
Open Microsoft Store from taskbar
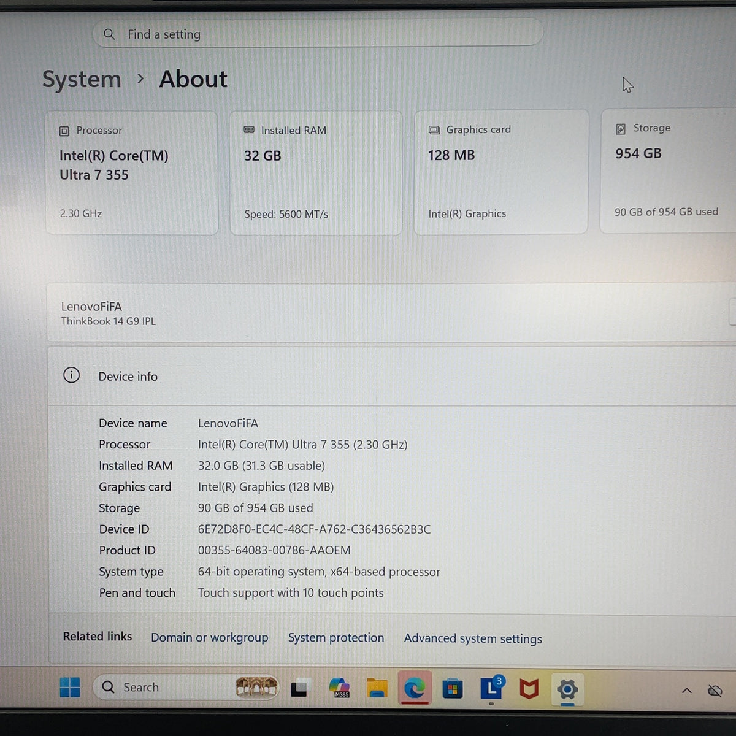tap(453, 689)
